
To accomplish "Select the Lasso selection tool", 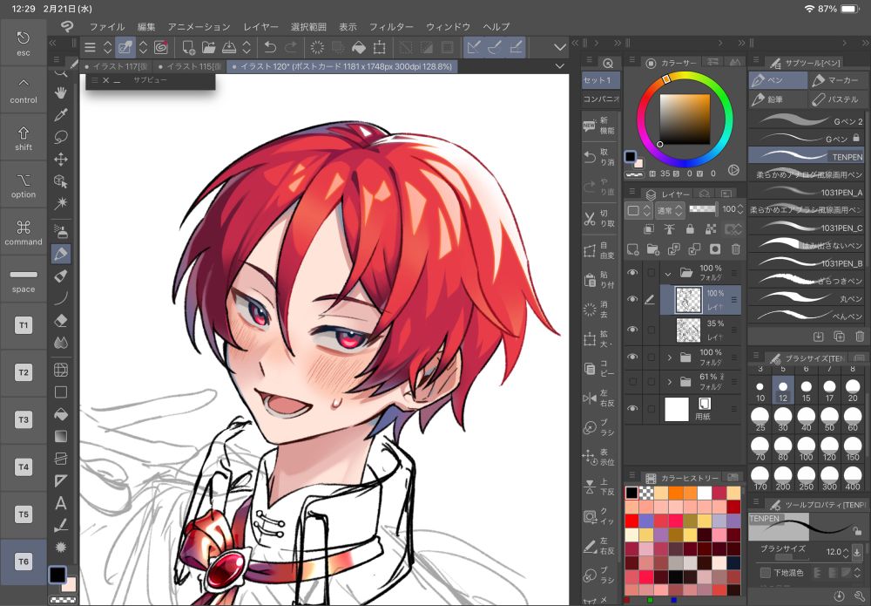I will [61, 137].
